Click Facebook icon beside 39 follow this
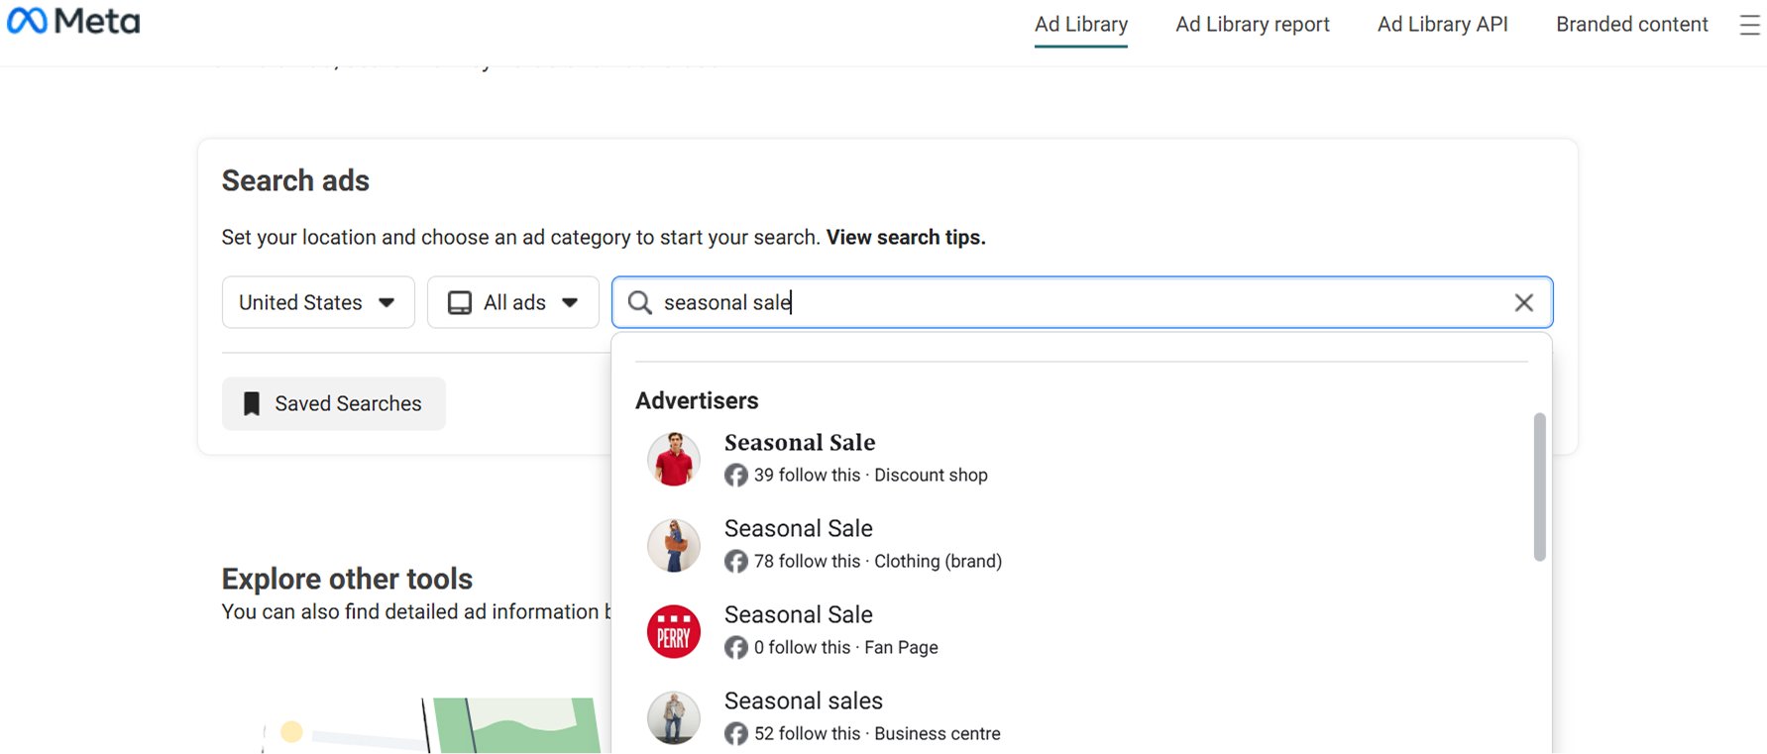This screenshot has width=1767, height=754. [736, 476]
